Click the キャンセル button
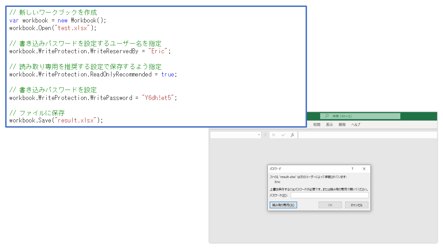443x249 pixels. coord(356,205)
